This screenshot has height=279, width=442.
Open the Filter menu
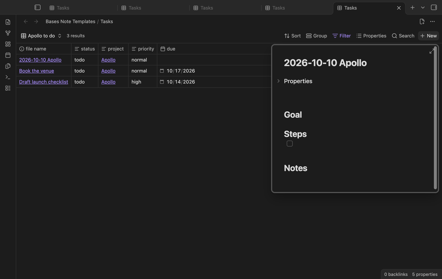click(x=341, y=36)
